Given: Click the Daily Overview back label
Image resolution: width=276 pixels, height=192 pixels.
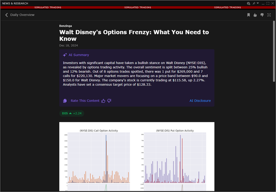Looking at the screenshot, I should click(x=22, y=15).
